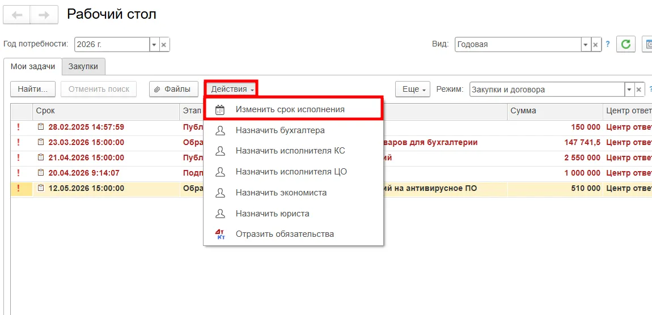The height and width of the screenshot is (315, 652).
Task: Click person icon beside Назначить исполнителя ЦО
Action: 220,172
